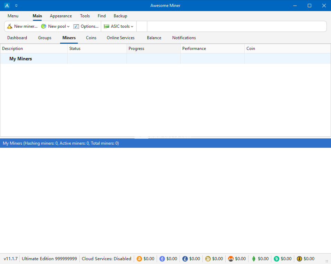
Task: Open the Menu ribbon tab
Action: (13, 16)
